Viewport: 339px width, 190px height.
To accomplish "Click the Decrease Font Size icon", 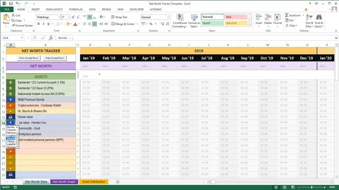I will point(78,17).
